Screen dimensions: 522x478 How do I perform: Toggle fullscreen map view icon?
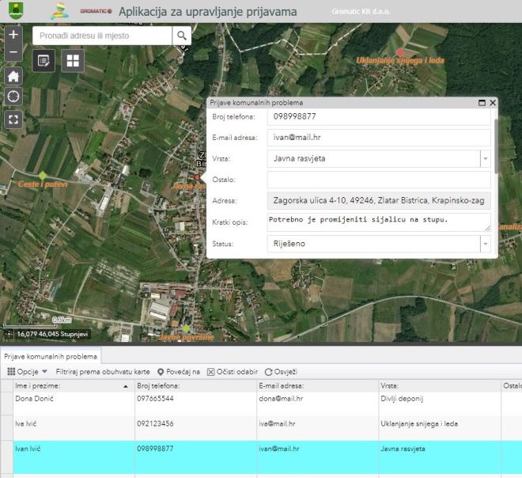point(13,119)
